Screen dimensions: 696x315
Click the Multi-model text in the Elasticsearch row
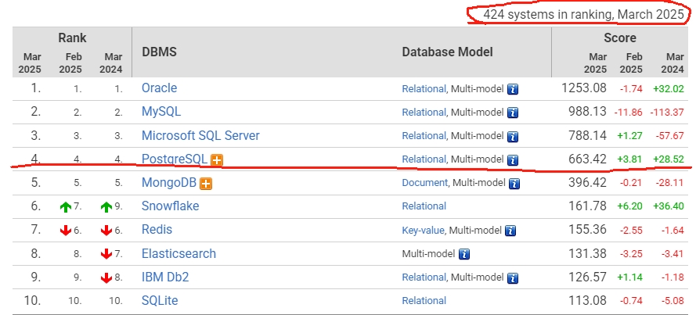[428, 254]
